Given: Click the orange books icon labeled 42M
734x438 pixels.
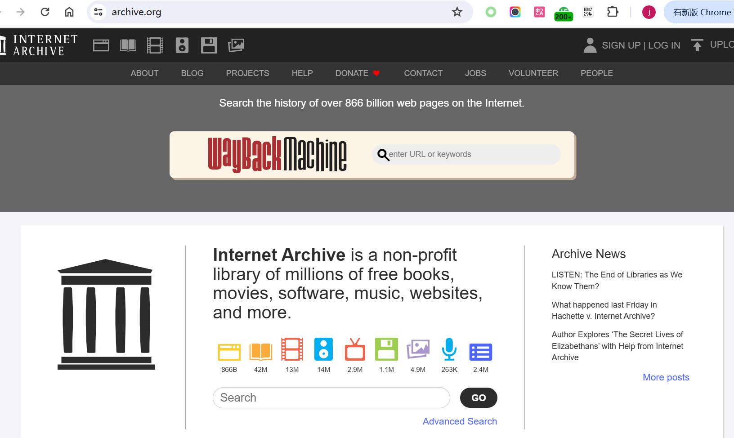Looking at the screenshot, I should pos(261,352).
